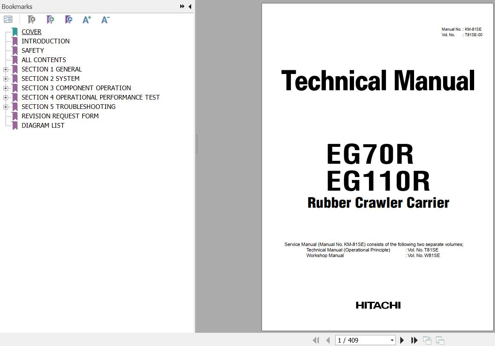
Task: Open the bookmarks options menu icon
Action: [8, 20]
